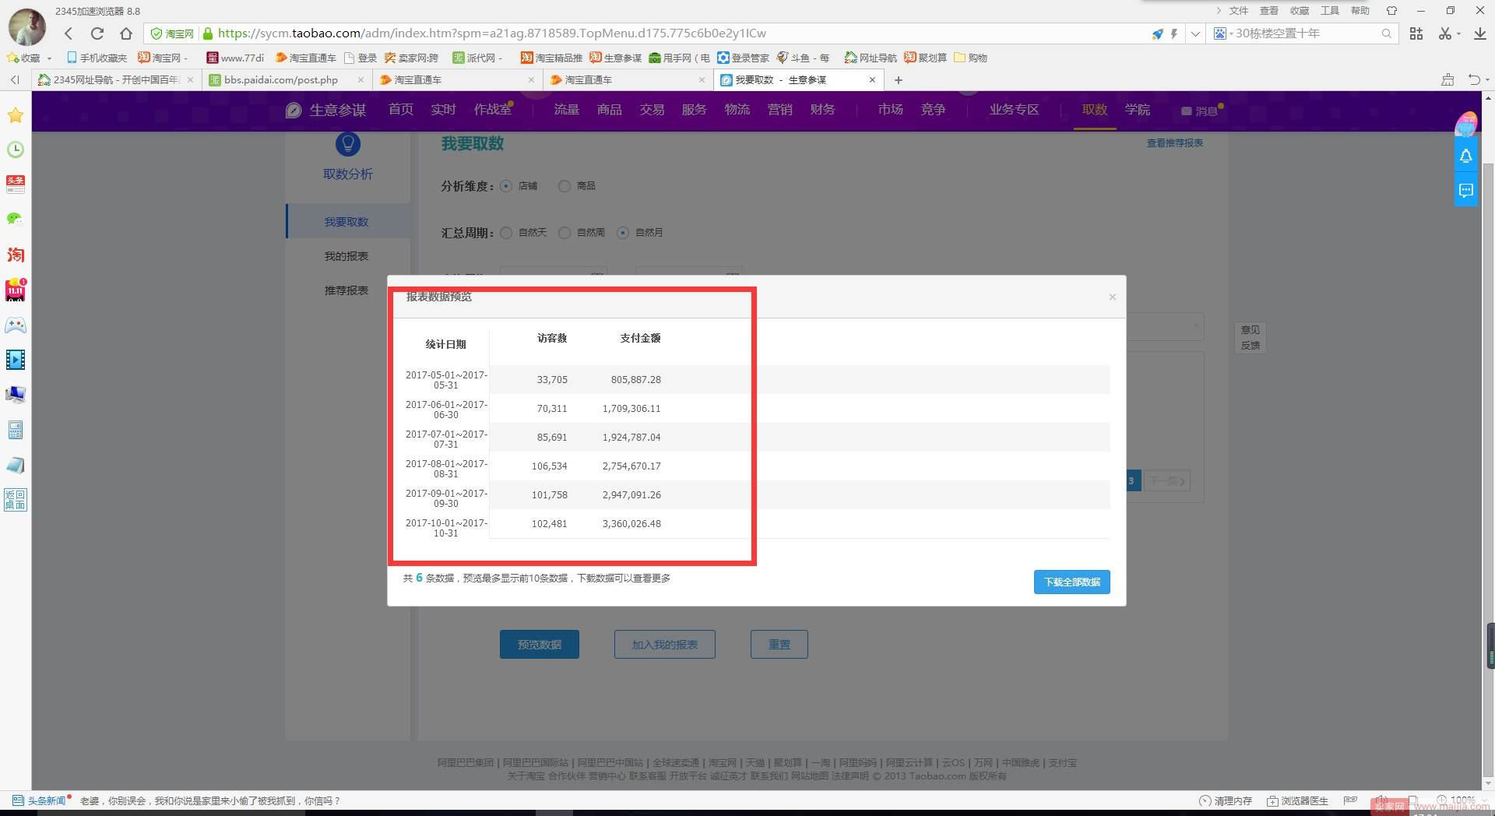This screenshot has height=816, width=1495.
Task: Click the speed rocket icon in the address bar
Action: coord(1158,33)
